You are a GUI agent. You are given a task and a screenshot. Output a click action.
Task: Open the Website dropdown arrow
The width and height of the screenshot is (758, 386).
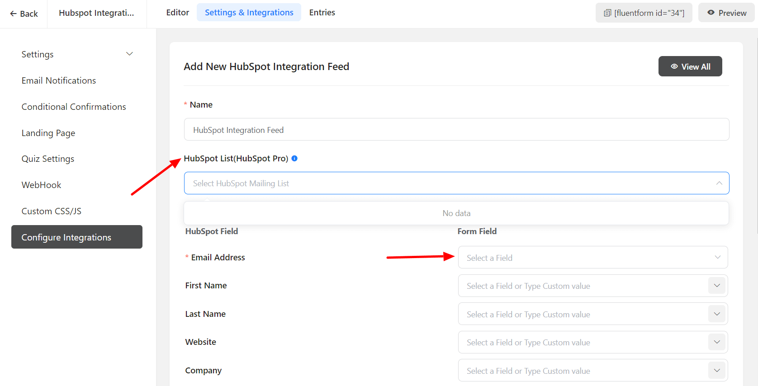point(717,342)
